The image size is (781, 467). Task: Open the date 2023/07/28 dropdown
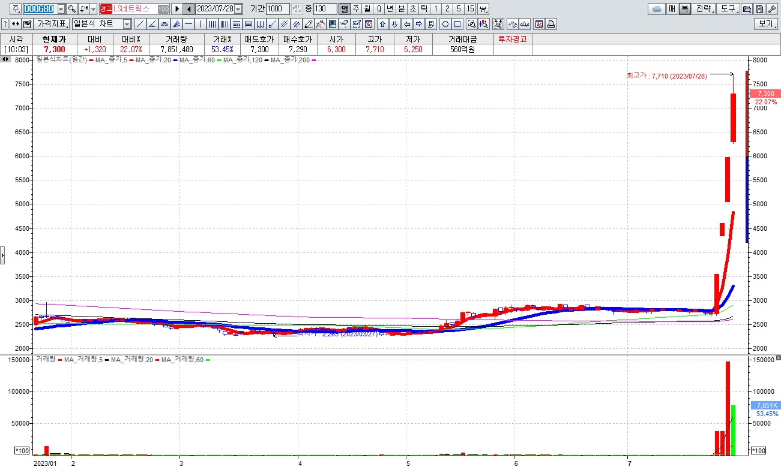238,9
